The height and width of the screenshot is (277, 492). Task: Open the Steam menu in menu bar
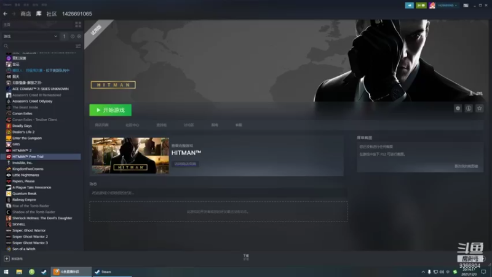pos(7,5)
